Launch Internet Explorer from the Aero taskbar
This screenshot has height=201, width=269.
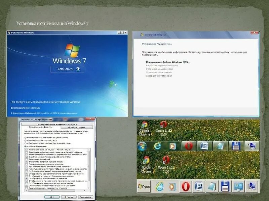[x=157, y=146]
